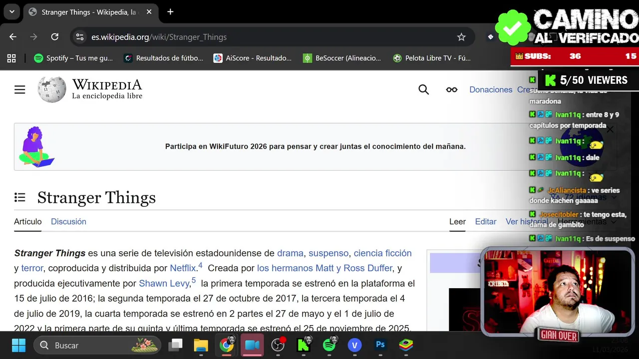Click the taskbar Buscar search box
Image resolution: width=639 pixels, height=359 pixels.
(97, 345)
